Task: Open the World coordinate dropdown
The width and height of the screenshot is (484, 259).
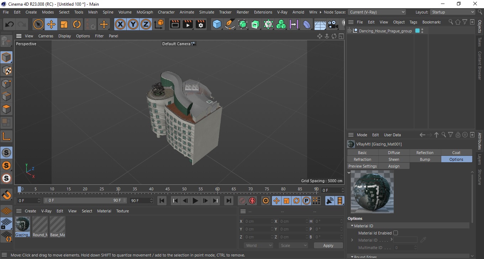Action: 259,245
